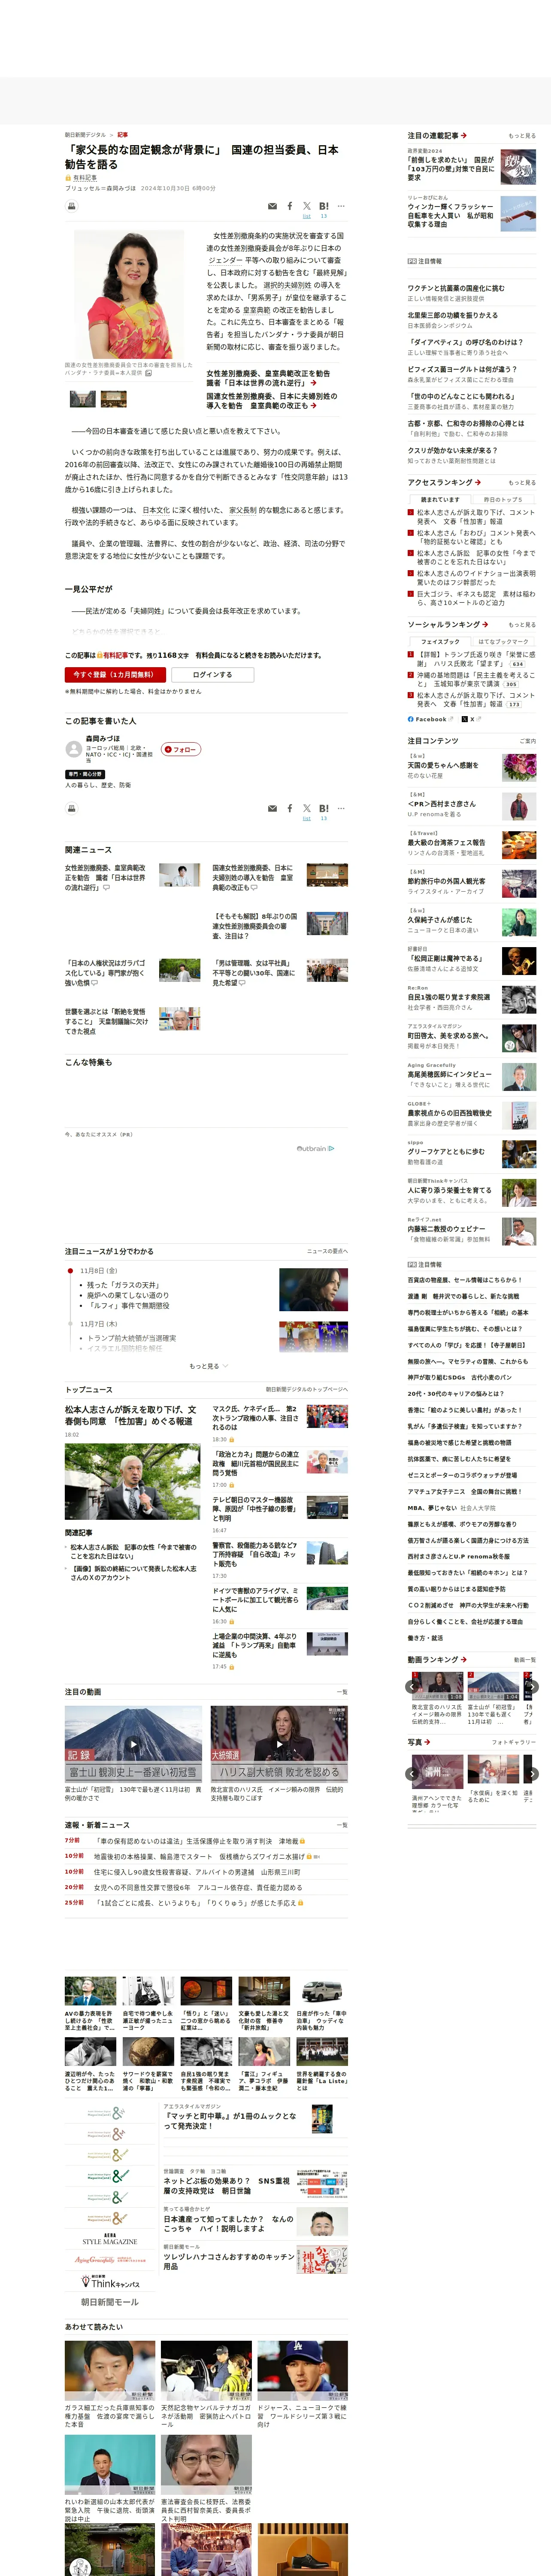Viewport: 551px width, 2576px height.
Task: Open 巨大ゴジラ、ギネスも認定 ranking item
Action: (x=475, y=598)
